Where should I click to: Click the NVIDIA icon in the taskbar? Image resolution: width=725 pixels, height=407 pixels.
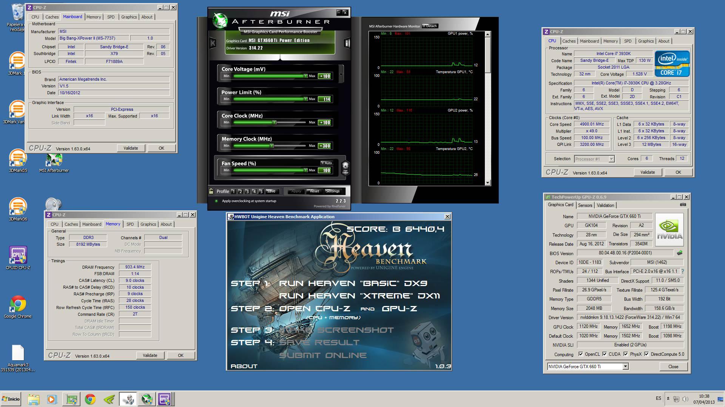109,399
